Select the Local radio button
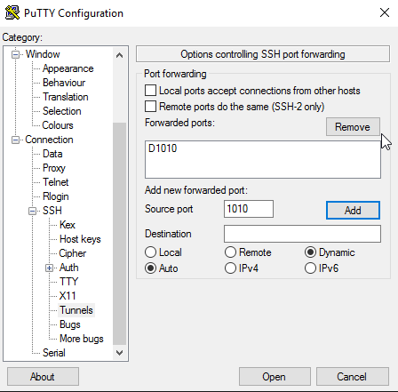Screen dimensions: 398x392 (x=150, y=252)
